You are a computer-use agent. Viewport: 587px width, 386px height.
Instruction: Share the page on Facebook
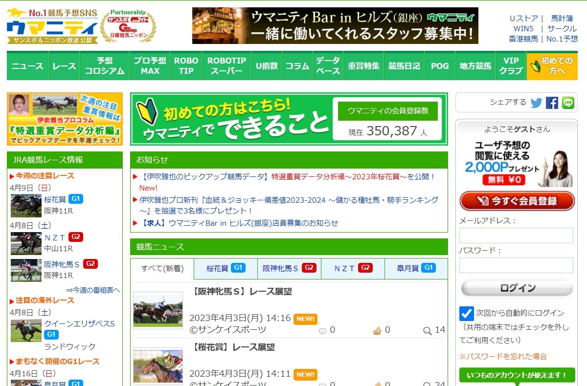pyautogui.click(x=552, y=103)
